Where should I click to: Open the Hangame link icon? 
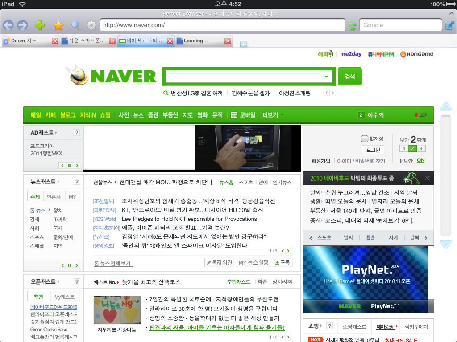click(x=417, y=54)
